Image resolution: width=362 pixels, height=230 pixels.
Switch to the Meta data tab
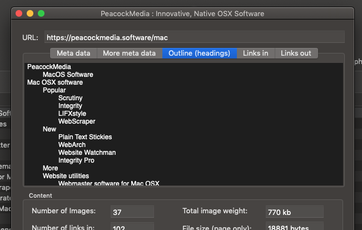(73, 53)
